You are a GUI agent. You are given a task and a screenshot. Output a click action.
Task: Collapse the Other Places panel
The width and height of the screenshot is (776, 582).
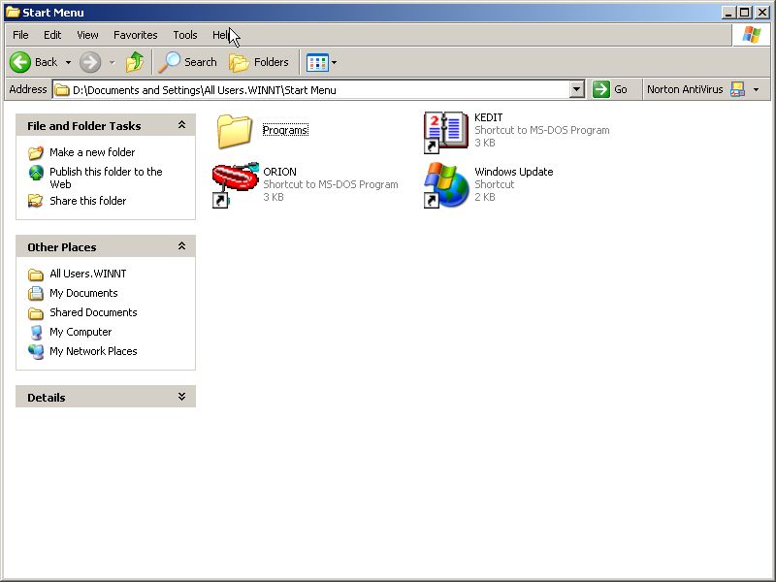pos(181,246)
